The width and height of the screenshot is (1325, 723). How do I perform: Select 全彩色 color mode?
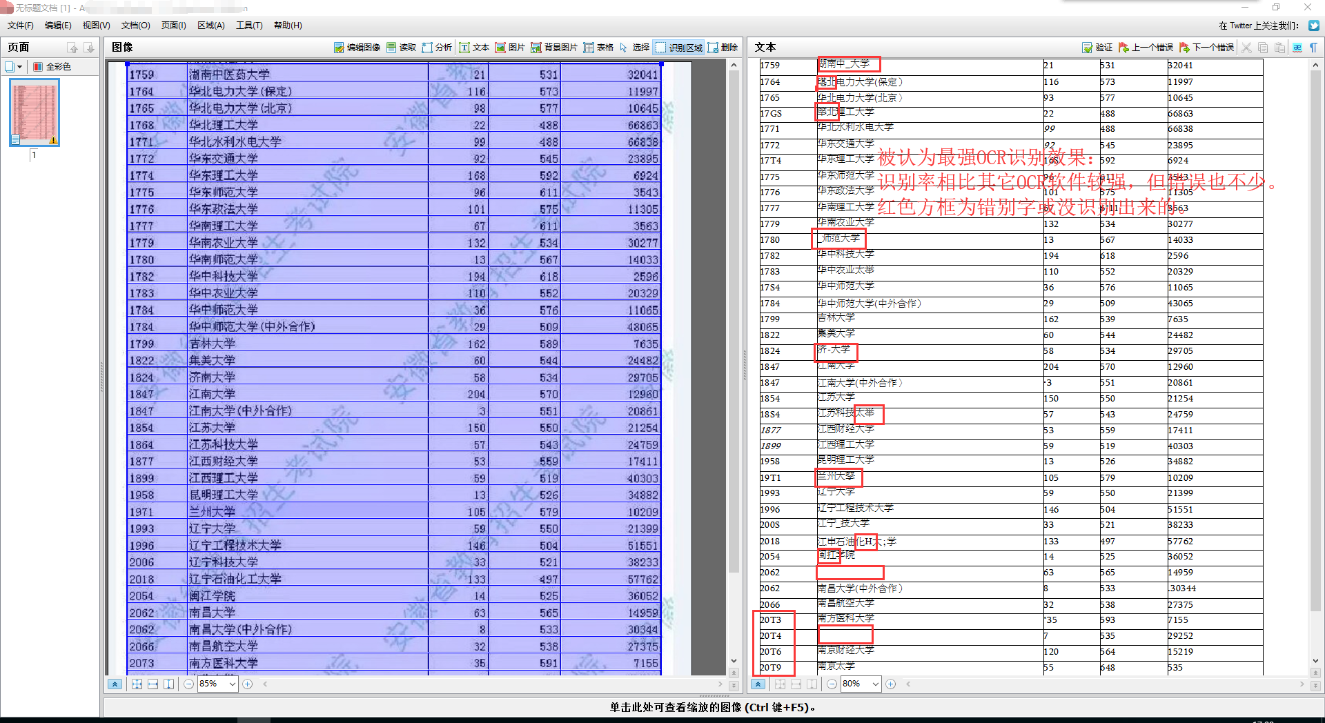click(52, 67)
